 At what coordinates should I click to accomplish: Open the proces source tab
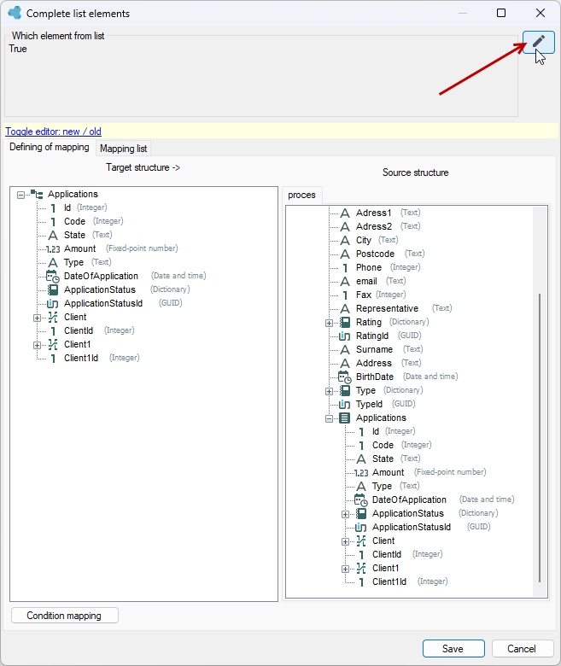pos(301,195)
